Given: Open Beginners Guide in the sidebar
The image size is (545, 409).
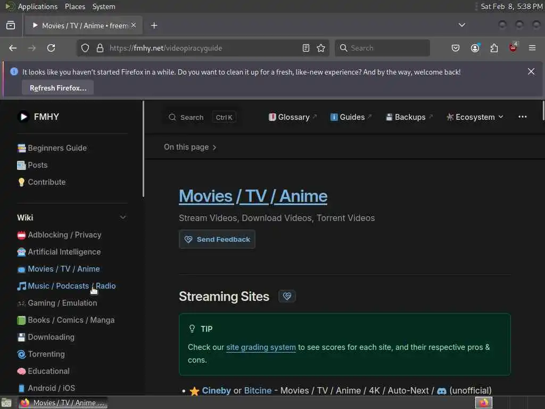Looking at the screenshot, I should point(52,148).
